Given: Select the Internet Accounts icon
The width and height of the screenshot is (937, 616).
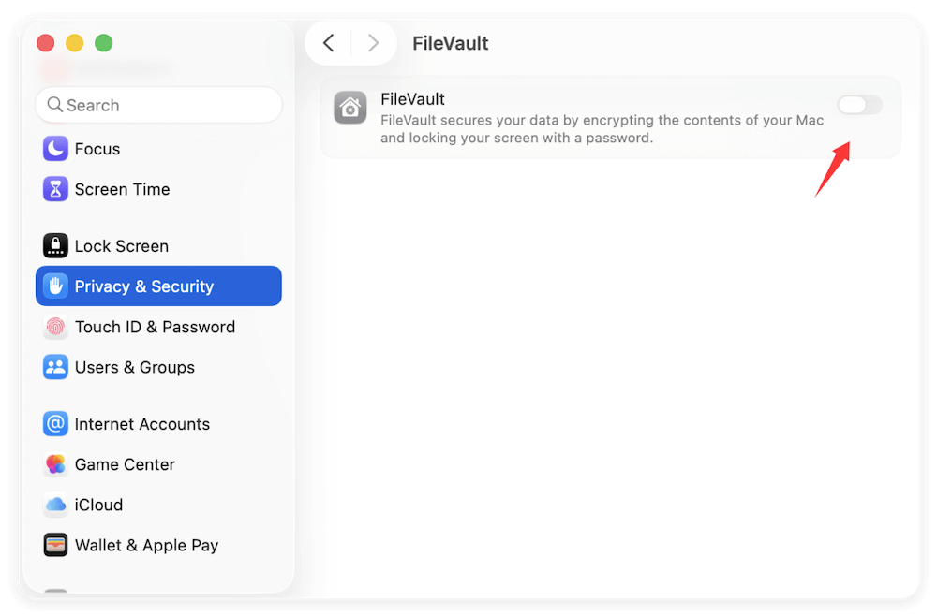Looking at the screenshot, I should coord(55,424).
